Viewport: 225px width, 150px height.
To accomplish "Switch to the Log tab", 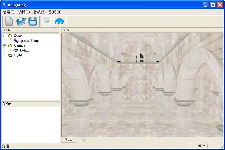I will (x=82, y=140).
